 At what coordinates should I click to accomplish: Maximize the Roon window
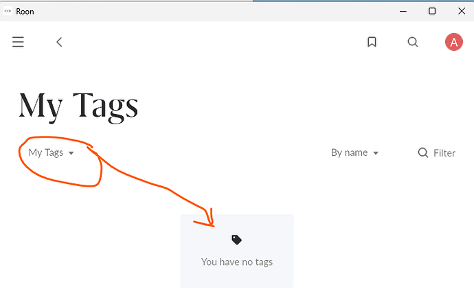[x=432, y=11]
